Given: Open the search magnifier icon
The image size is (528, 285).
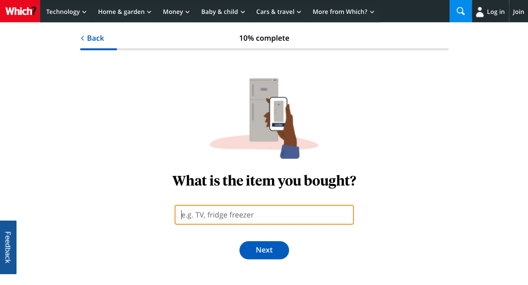Looking at the screenshot, I should (x=461, y=11).
